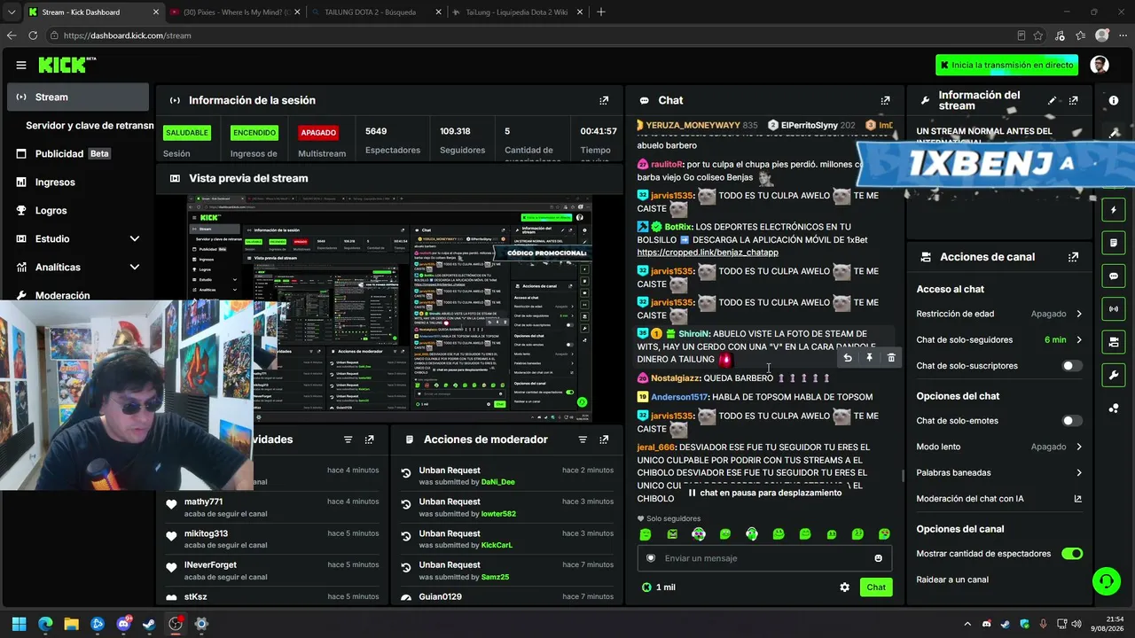Open the Windows Start menu

pyautogui.click(x=20, y=624)
